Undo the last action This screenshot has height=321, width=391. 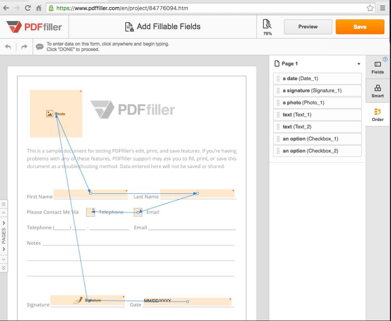click(8, 47)
